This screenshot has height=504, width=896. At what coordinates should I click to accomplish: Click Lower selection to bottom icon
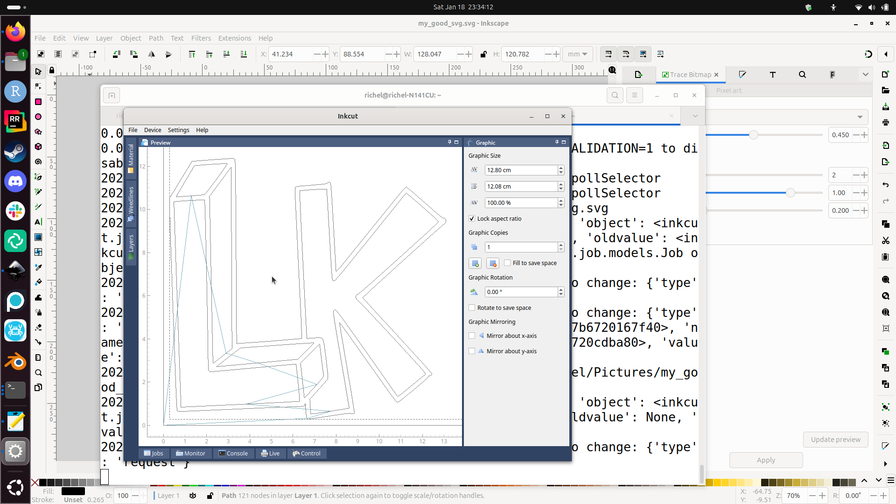(x=244, y=54)
